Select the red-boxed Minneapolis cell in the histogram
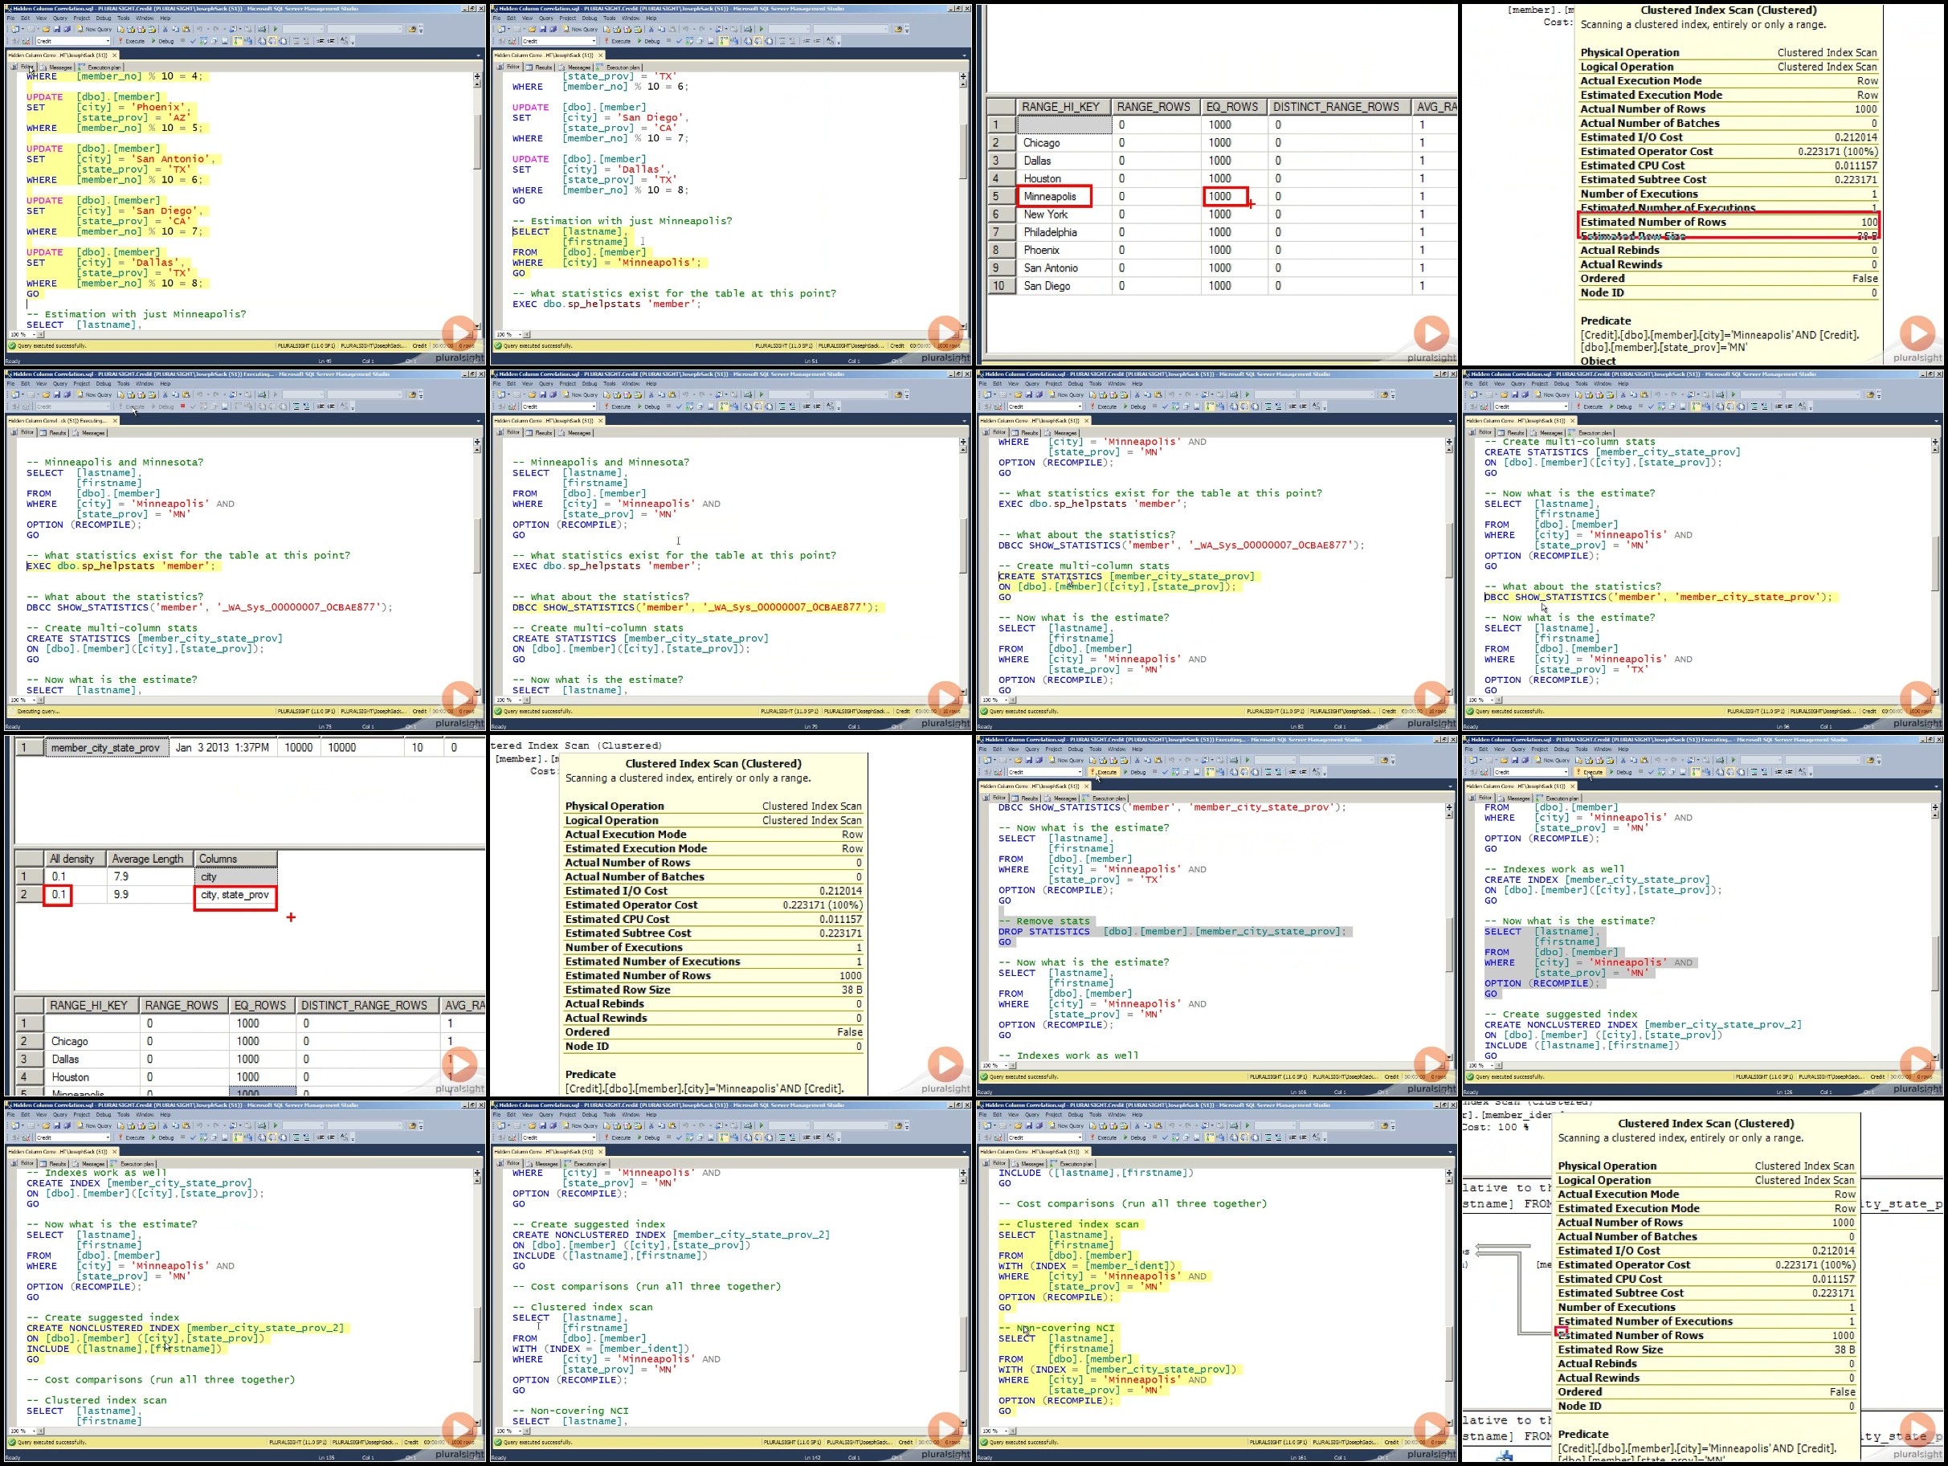 click(x=1054, y=196)
